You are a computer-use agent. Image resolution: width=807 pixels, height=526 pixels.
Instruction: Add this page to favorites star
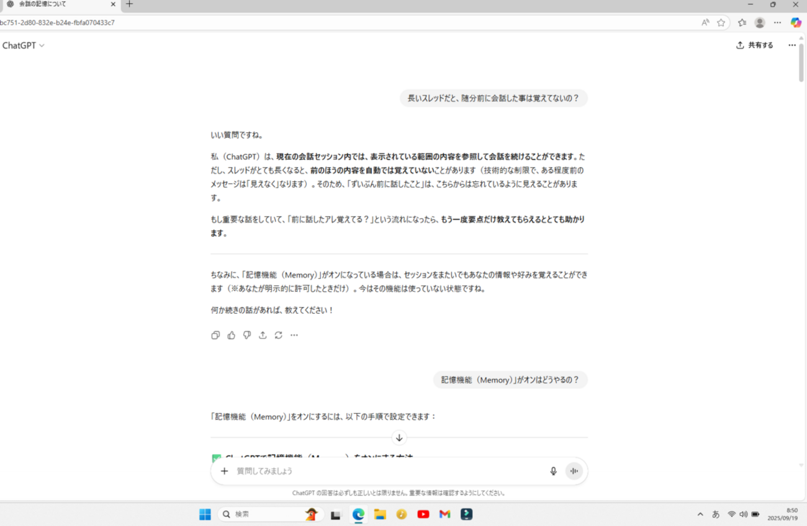pyautogui.click(x=721, y=22)
